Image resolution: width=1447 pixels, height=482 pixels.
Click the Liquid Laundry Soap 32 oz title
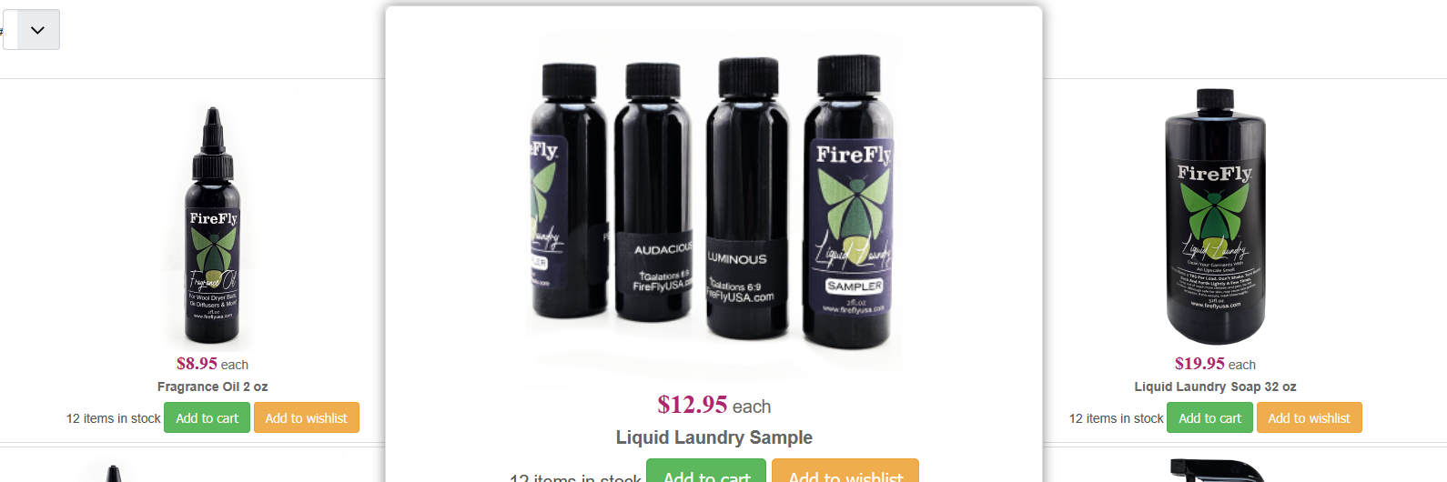tap(1216, 387)
